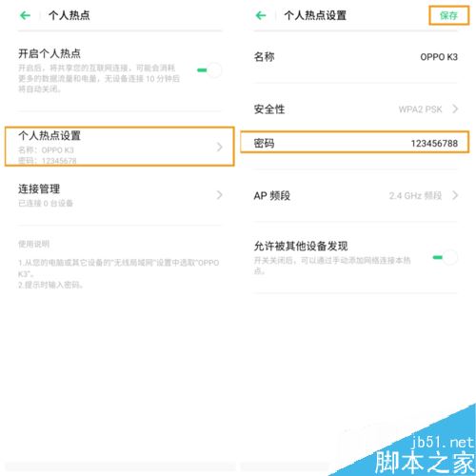Click 开启个人热点 heading text
This screenshot has width=476, height=476.
click(50, 53)
